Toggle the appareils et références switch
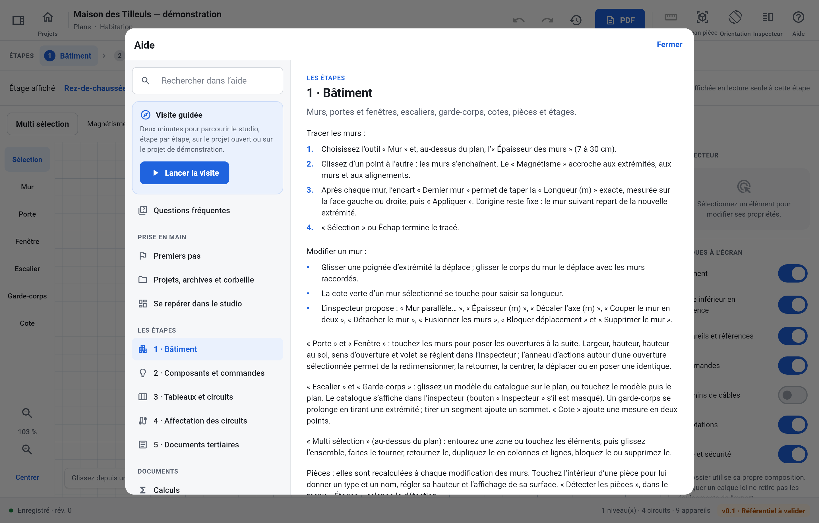The image size is (819, 523). pos(793,336)
